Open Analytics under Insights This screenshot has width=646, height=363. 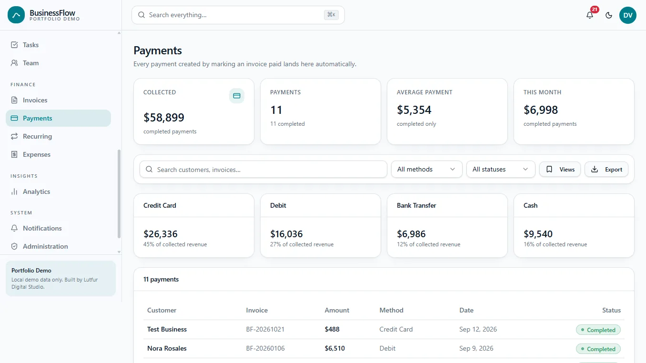pos(58,192)
